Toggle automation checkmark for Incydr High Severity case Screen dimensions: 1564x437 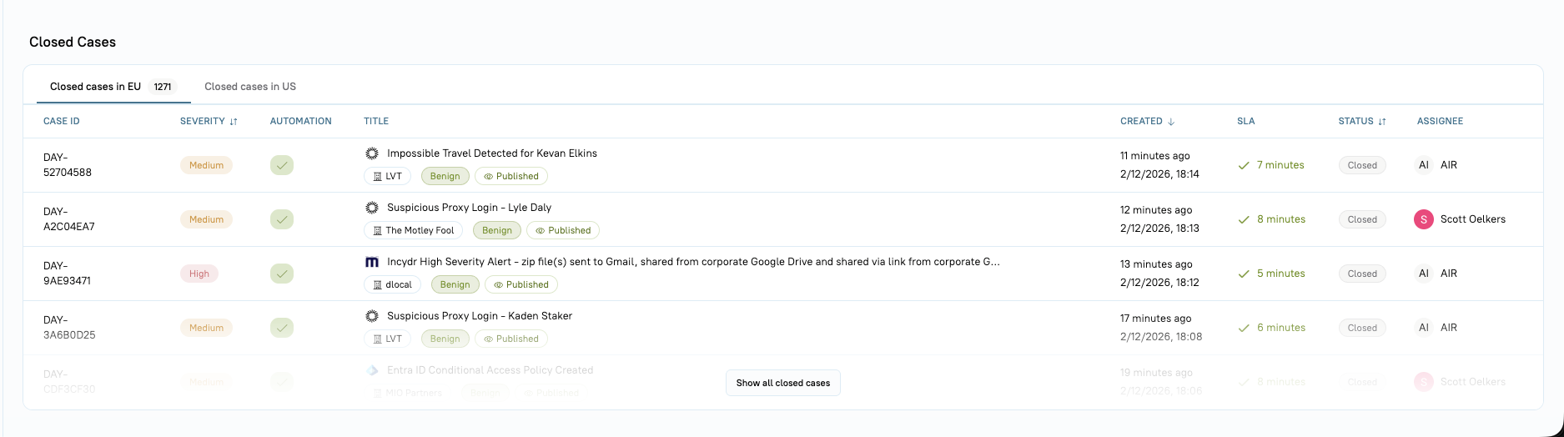click(282, 274)
